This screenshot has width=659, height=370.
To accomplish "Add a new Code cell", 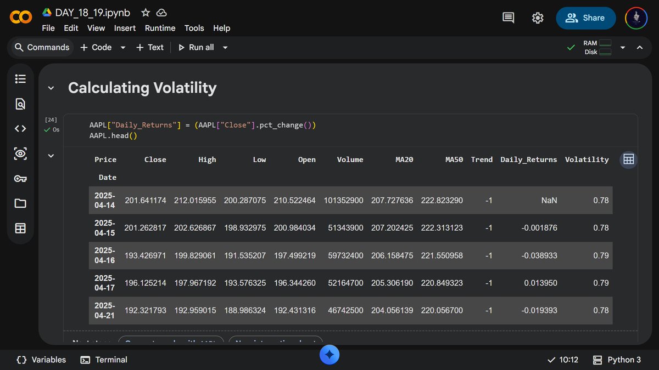I will coord(96,48).
